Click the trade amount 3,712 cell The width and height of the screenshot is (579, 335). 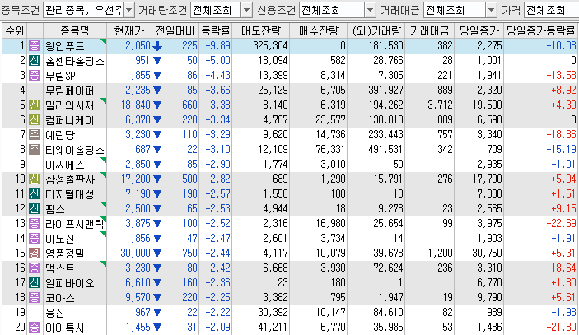[440, 105]
